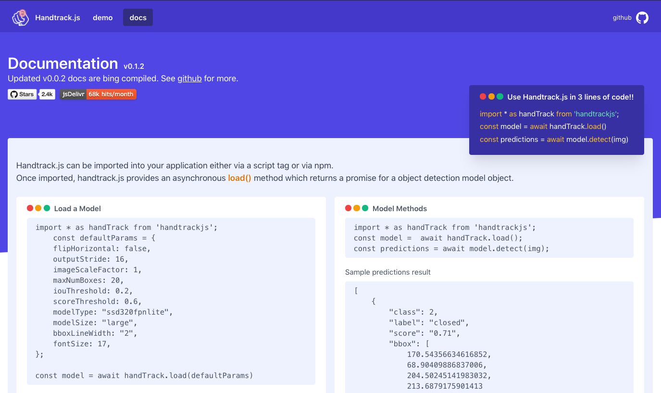Click the green dot in the Model Methods card
Image resolution: width=661 pixels, height=393 pixels.
tap(365, 208)
